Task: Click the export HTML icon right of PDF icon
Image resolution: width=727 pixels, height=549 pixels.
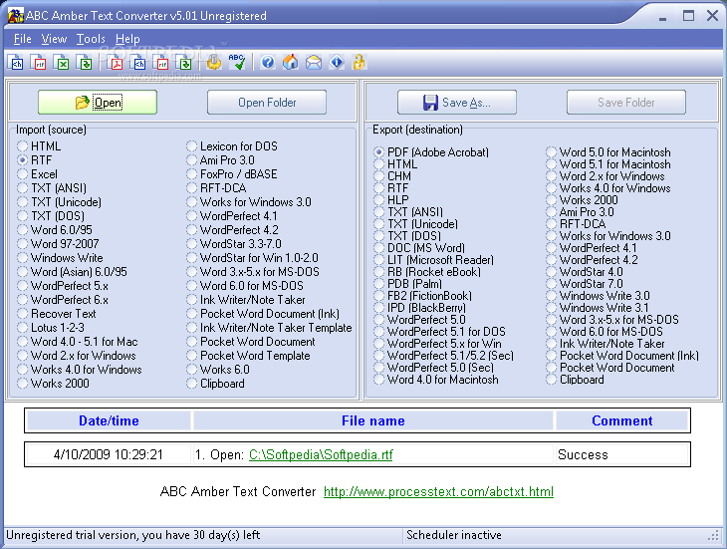Action: pyautogui.click(x=138, y=62)
